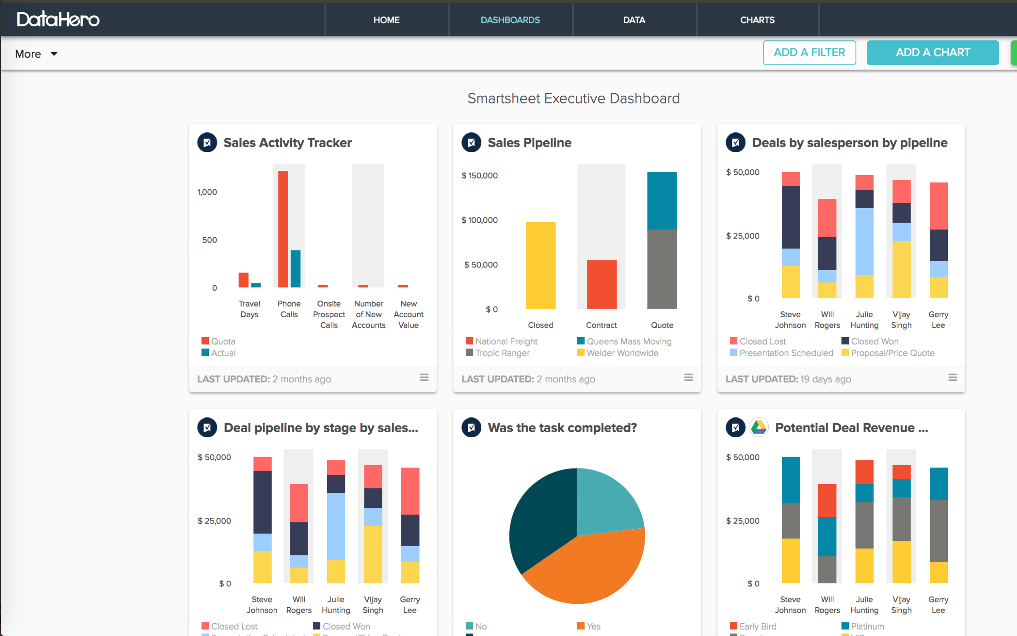Click Smartsheet icon on Was the task completed
The width and height of the screenshot is (1017, 636).
[x=471, y=428]
